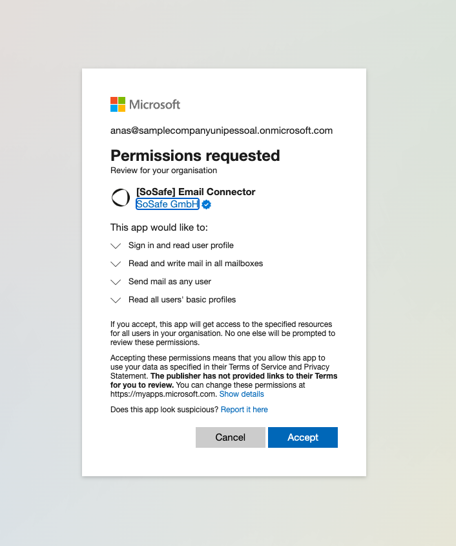Click the checkmark inside the verified badge

[x=205, y=204]
